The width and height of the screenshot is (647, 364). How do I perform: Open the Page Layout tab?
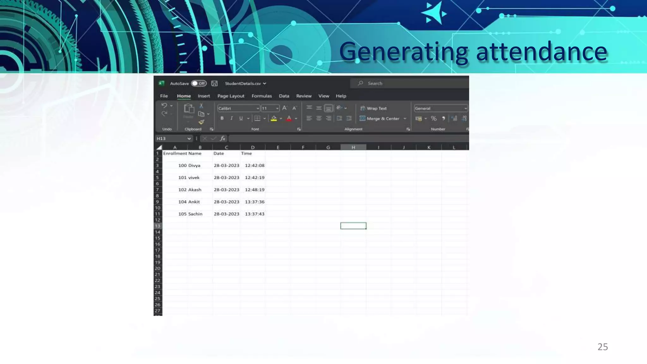point(231,96)
